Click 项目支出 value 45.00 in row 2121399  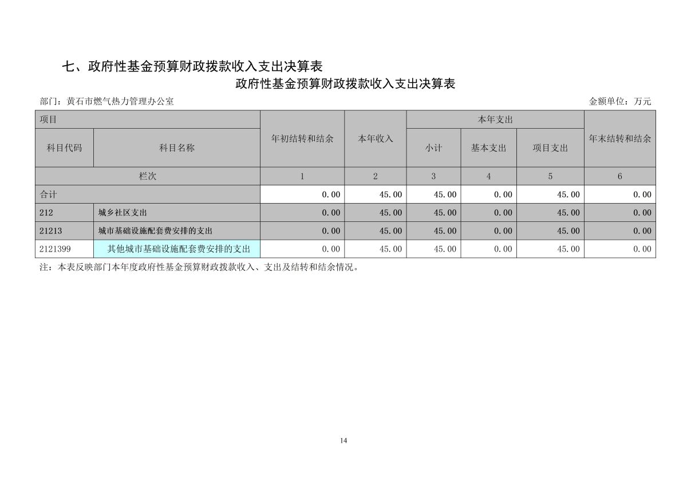click(x=550, y=249)
